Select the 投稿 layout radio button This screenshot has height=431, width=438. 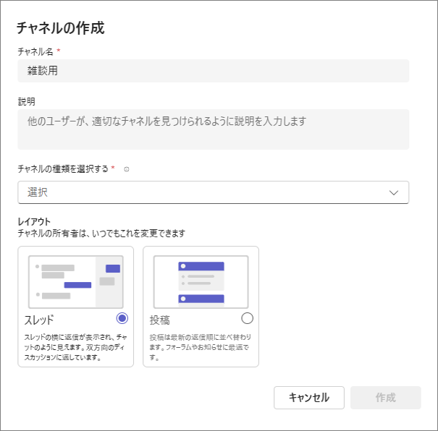click(248, 318)
